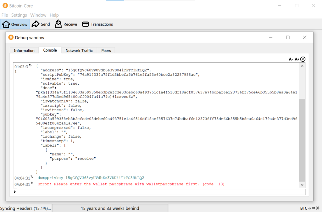
Task: Click the Bitcoin logo in Debug window title
Action: click(x=11, y=37)
